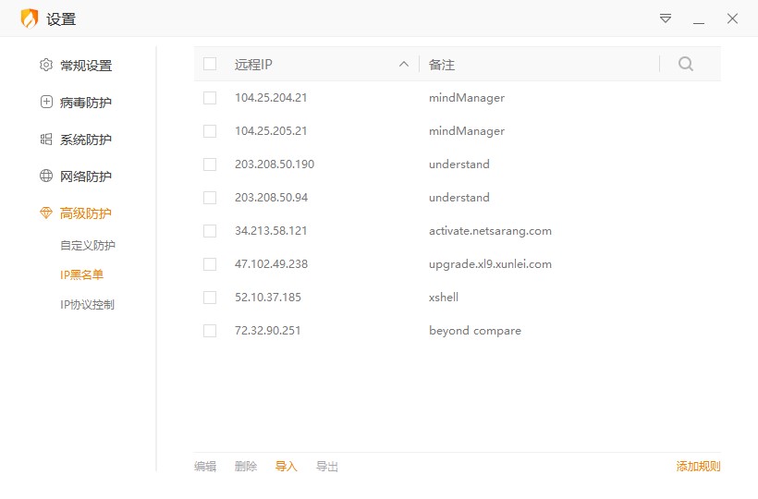Check the box for 203.208.50.190
758x499 pixels.
coord(210,164)
